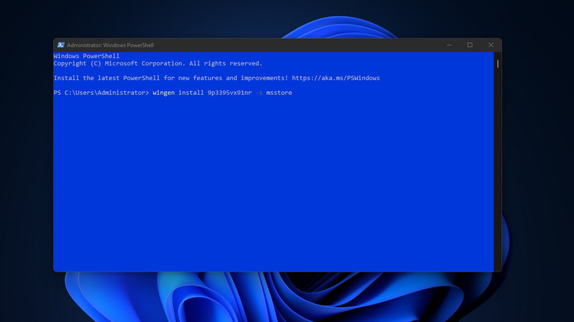The width and height of the screenshot is (574, 322).
Task: Maximize the PowerShell window
Action: 470,45
